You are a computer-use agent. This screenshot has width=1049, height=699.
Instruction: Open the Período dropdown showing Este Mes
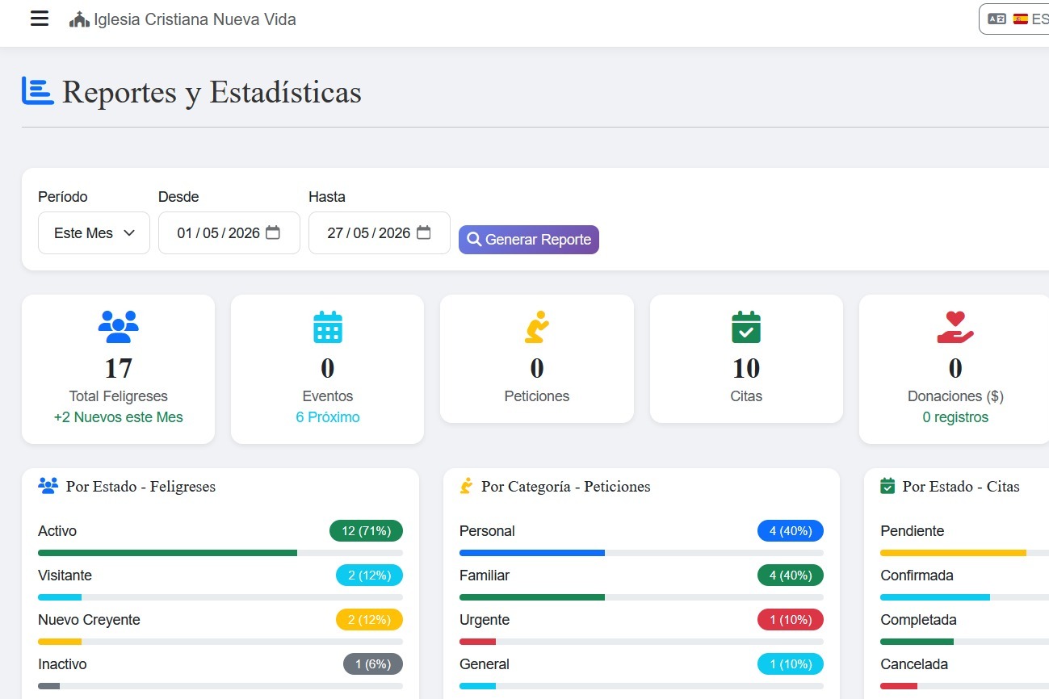pos(94,233)
